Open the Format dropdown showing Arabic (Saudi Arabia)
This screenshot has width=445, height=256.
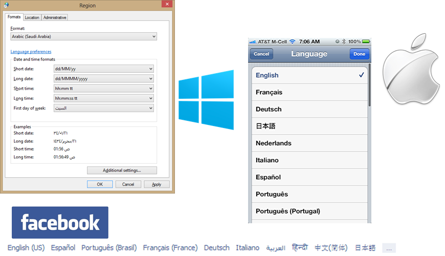83,37
